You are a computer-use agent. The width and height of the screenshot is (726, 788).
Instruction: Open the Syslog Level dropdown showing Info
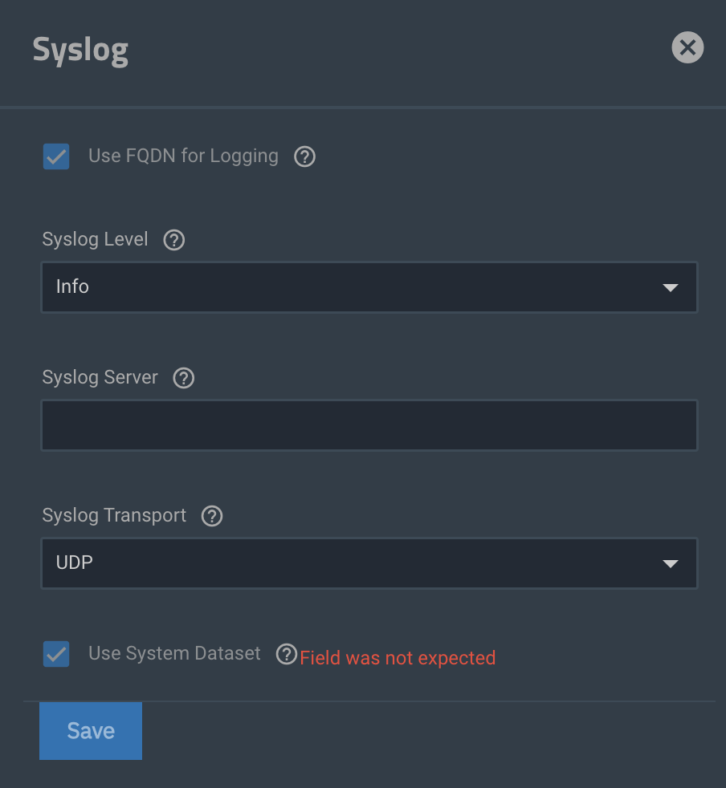(369, 287)
